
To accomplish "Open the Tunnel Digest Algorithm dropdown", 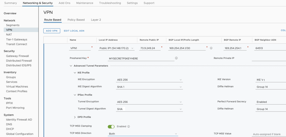I will click(x=149, y=109).
